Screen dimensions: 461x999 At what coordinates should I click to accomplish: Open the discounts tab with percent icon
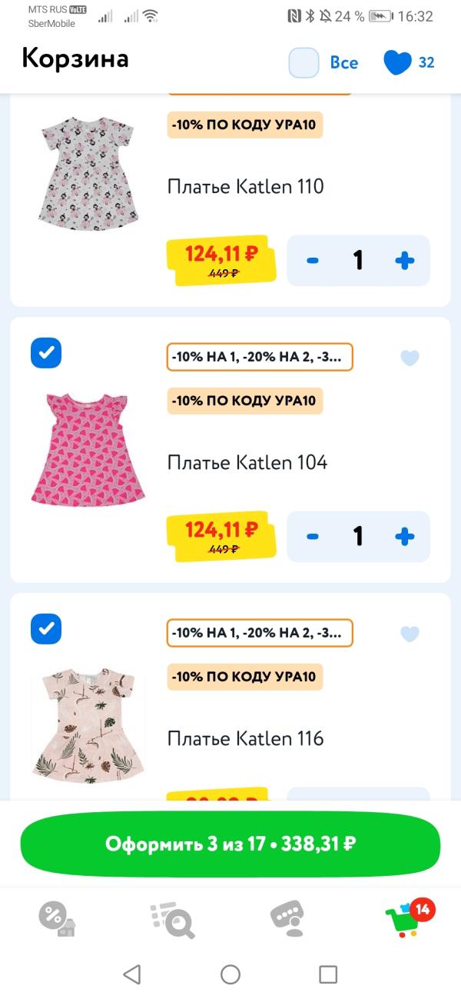(57, 917)
